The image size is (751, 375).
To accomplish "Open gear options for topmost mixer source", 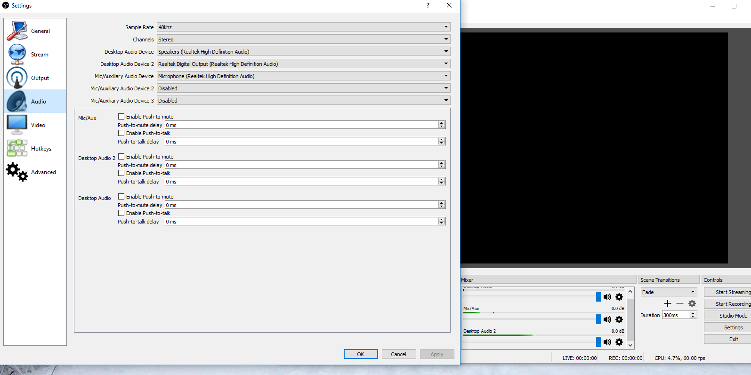I will pyautogui.click(x=619, y=297).
